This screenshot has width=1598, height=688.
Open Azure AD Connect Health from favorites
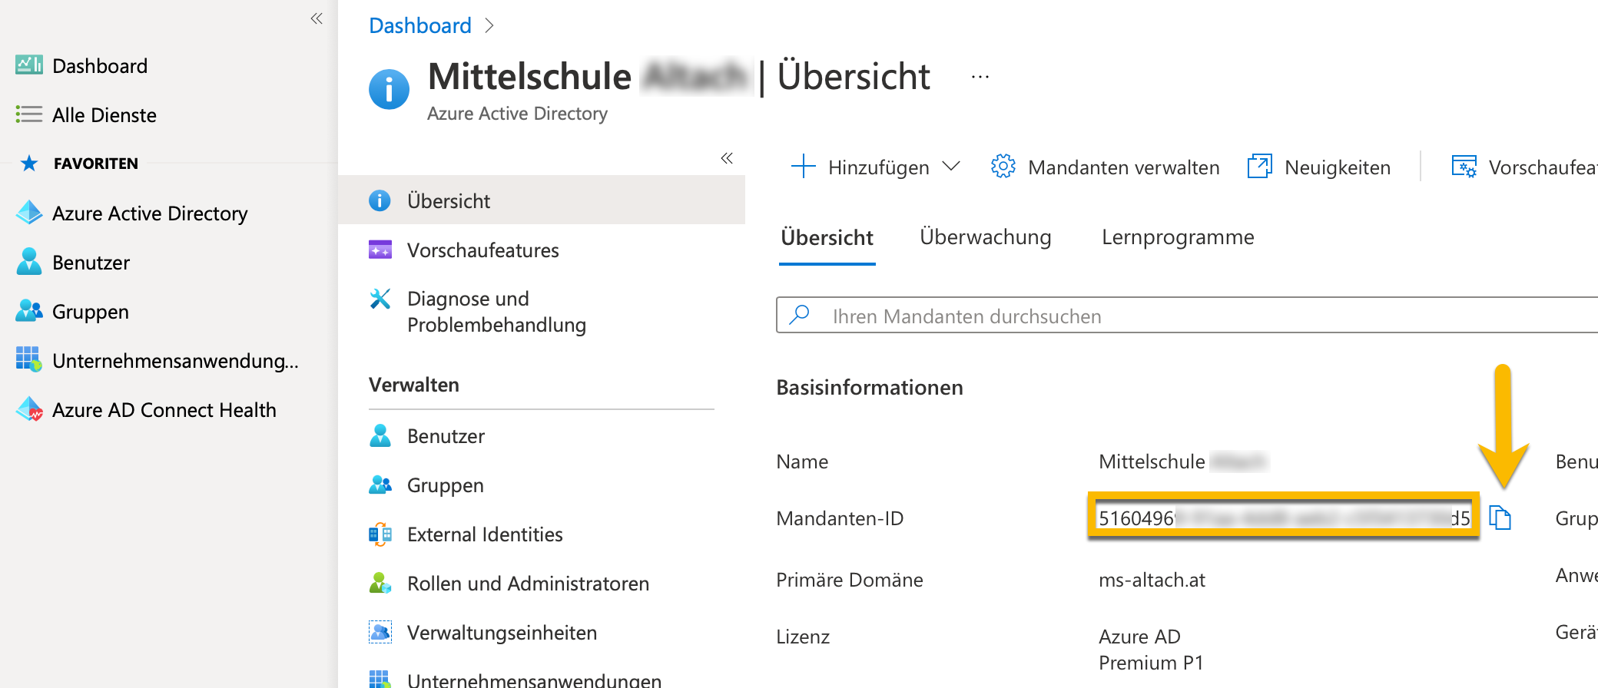(164, 410)
